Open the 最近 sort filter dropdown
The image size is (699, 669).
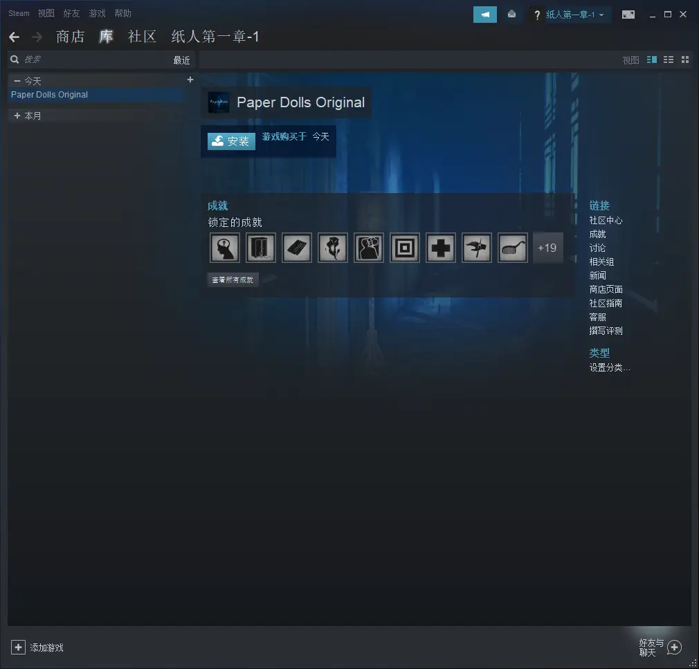181,60
